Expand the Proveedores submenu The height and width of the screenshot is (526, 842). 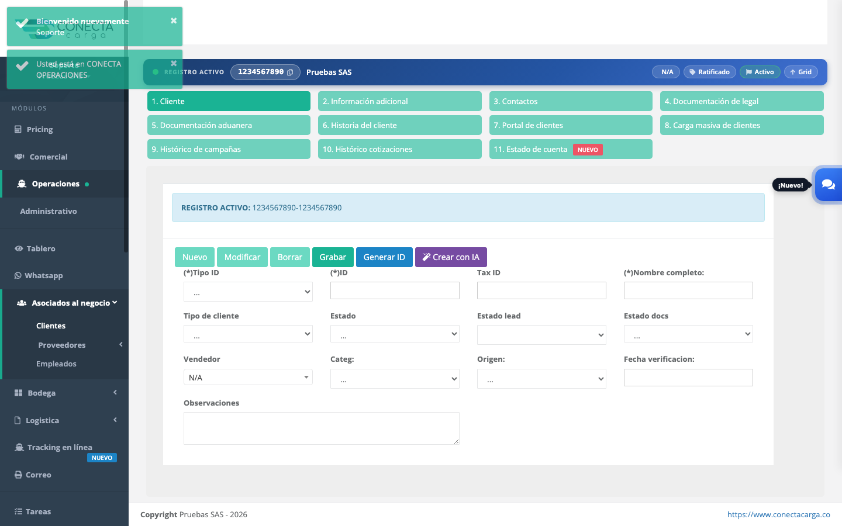(x=65, y=345)
